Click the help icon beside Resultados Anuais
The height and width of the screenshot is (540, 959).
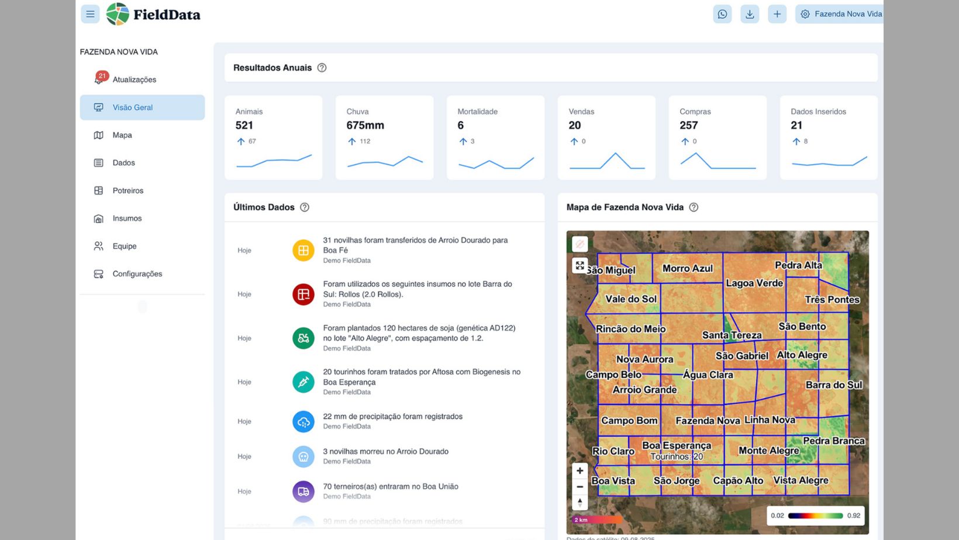click(x=322, y=68)
